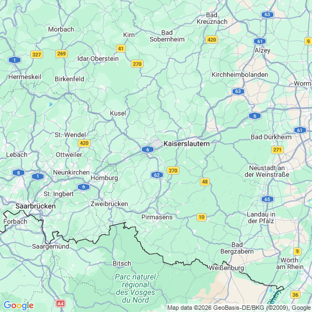312x312 pixels.
Task: Select the Pirmasens town label
Action: pos(157,217)
